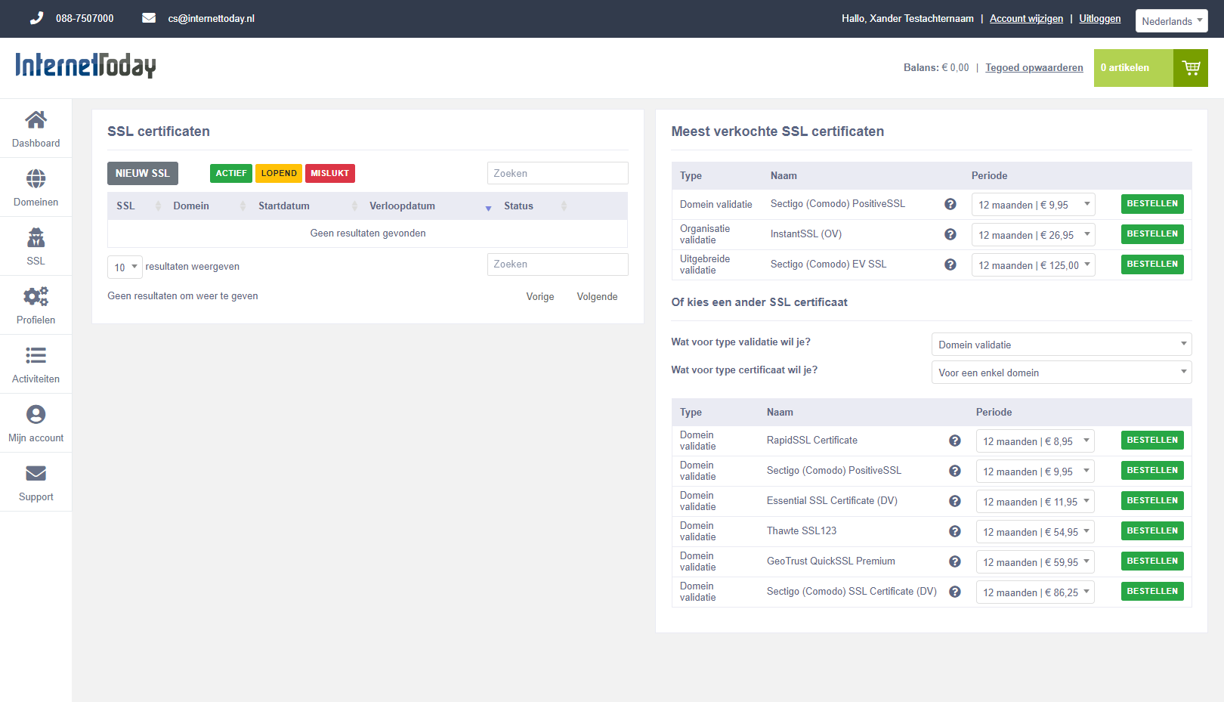1224x702 pixels.
Task: Toggle the LOPEND status filter
Action: pos(279,173)
